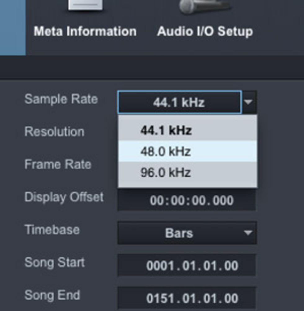Open Audio I/O Setup microphone icon
Image resolution: width=304 pixels, height=311 pixels.
205,6
